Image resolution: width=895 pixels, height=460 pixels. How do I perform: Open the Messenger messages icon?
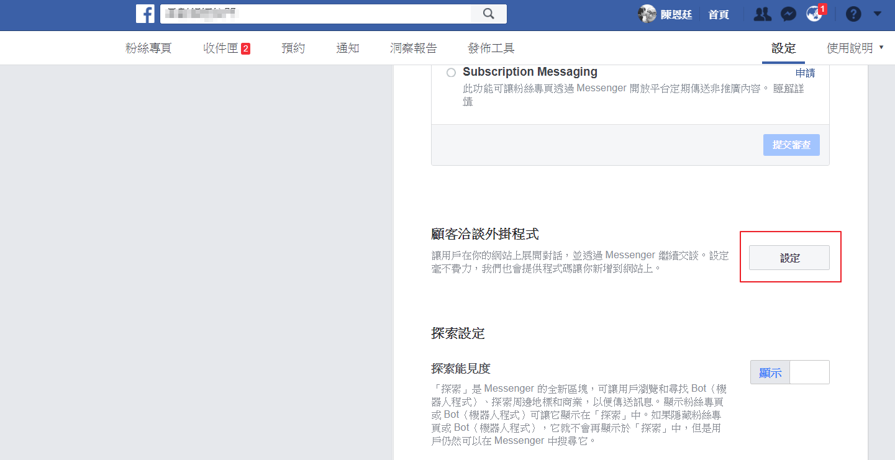pos(789,14)
